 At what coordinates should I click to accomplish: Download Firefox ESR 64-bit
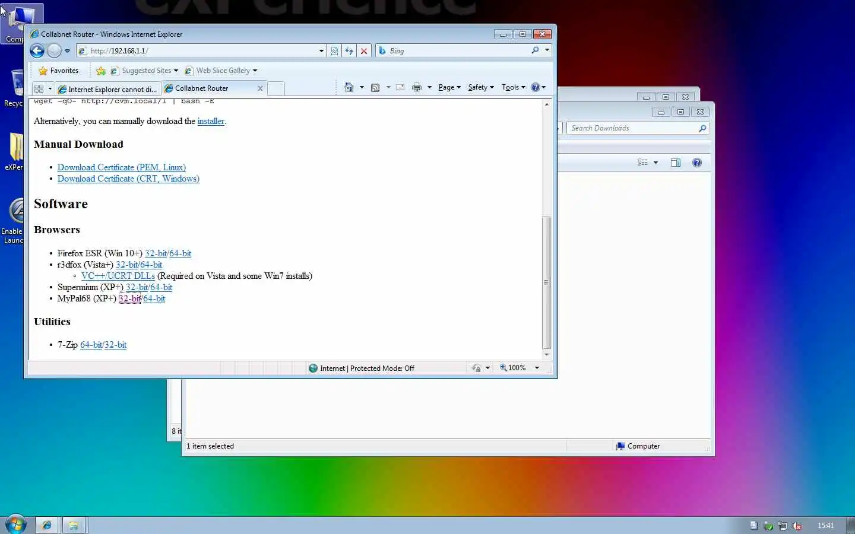coord(180,253)
